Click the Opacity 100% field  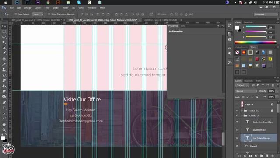(x=271, y=91)
